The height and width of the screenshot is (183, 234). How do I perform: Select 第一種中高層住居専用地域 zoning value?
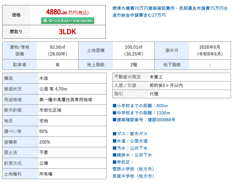(66, 100)
